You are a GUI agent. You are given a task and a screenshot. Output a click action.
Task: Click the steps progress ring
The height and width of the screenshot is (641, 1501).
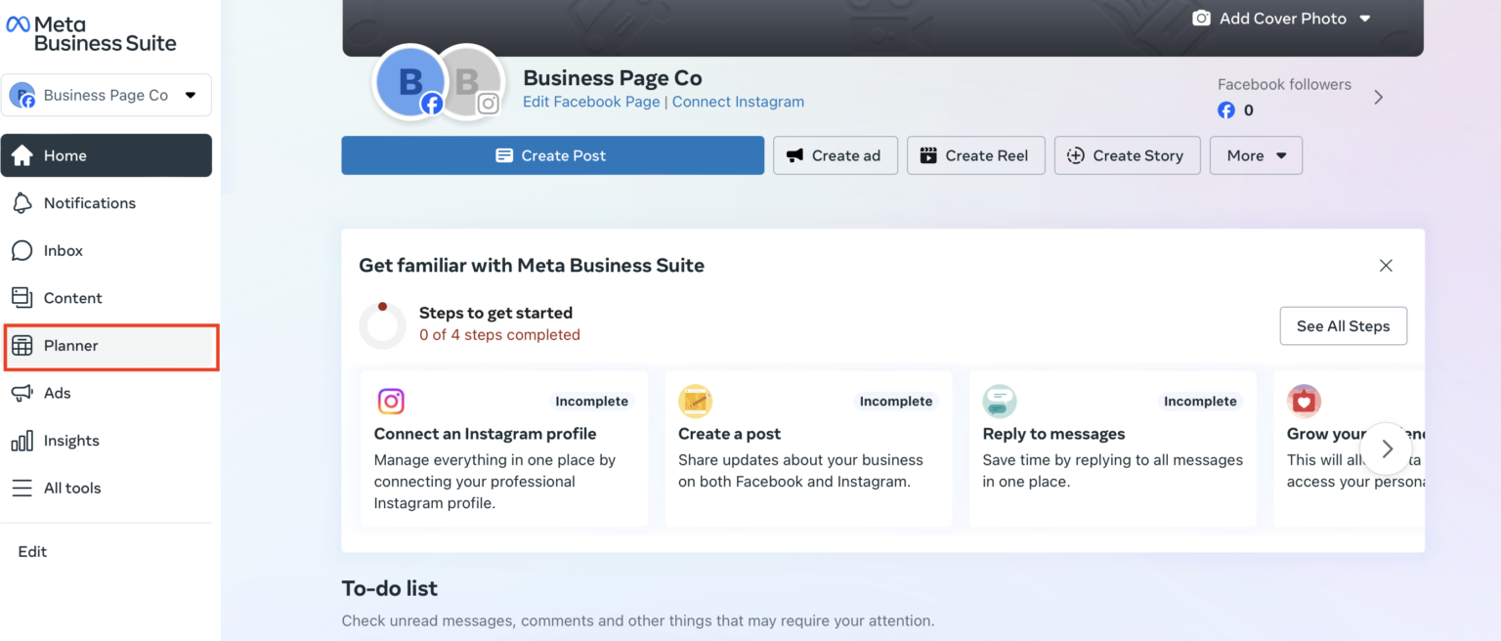click(x=382, y=325)
